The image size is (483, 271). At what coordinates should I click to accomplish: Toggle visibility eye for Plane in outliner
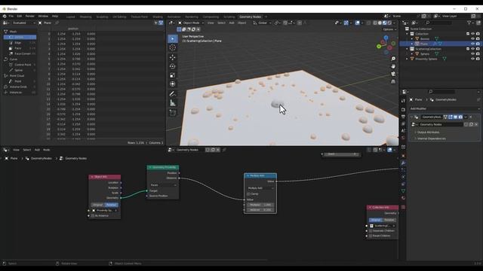[x=472, y=44]
